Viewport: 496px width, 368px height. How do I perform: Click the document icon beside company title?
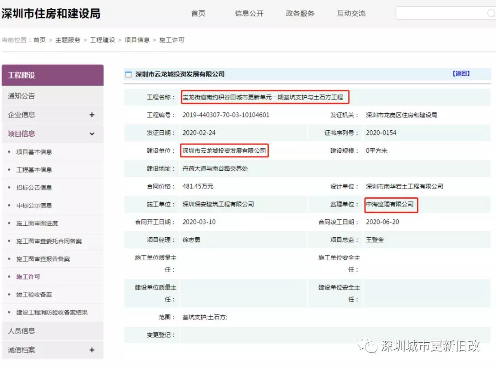129,74
